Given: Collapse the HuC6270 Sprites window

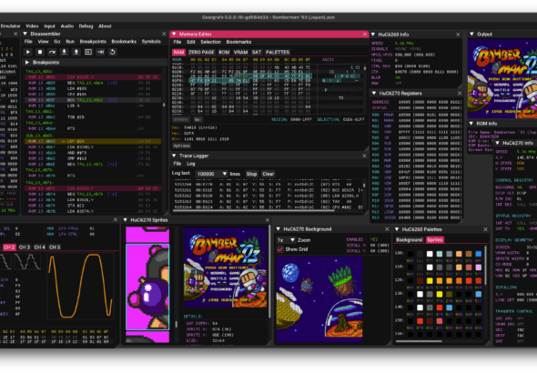Looking at the screenshot, I should tap(125, 220).
